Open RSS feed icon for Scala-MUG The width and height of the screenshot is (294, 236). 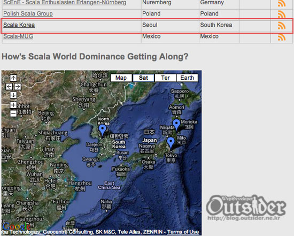coord(282,37)
